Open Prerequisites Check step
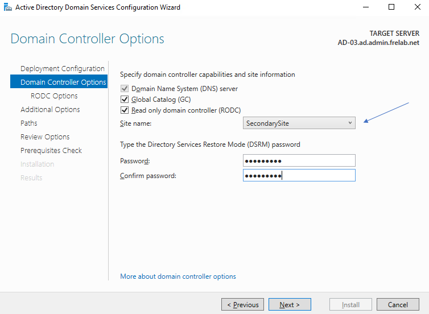The height and width of the screenshot is (314, 429). tap(51, 151)
